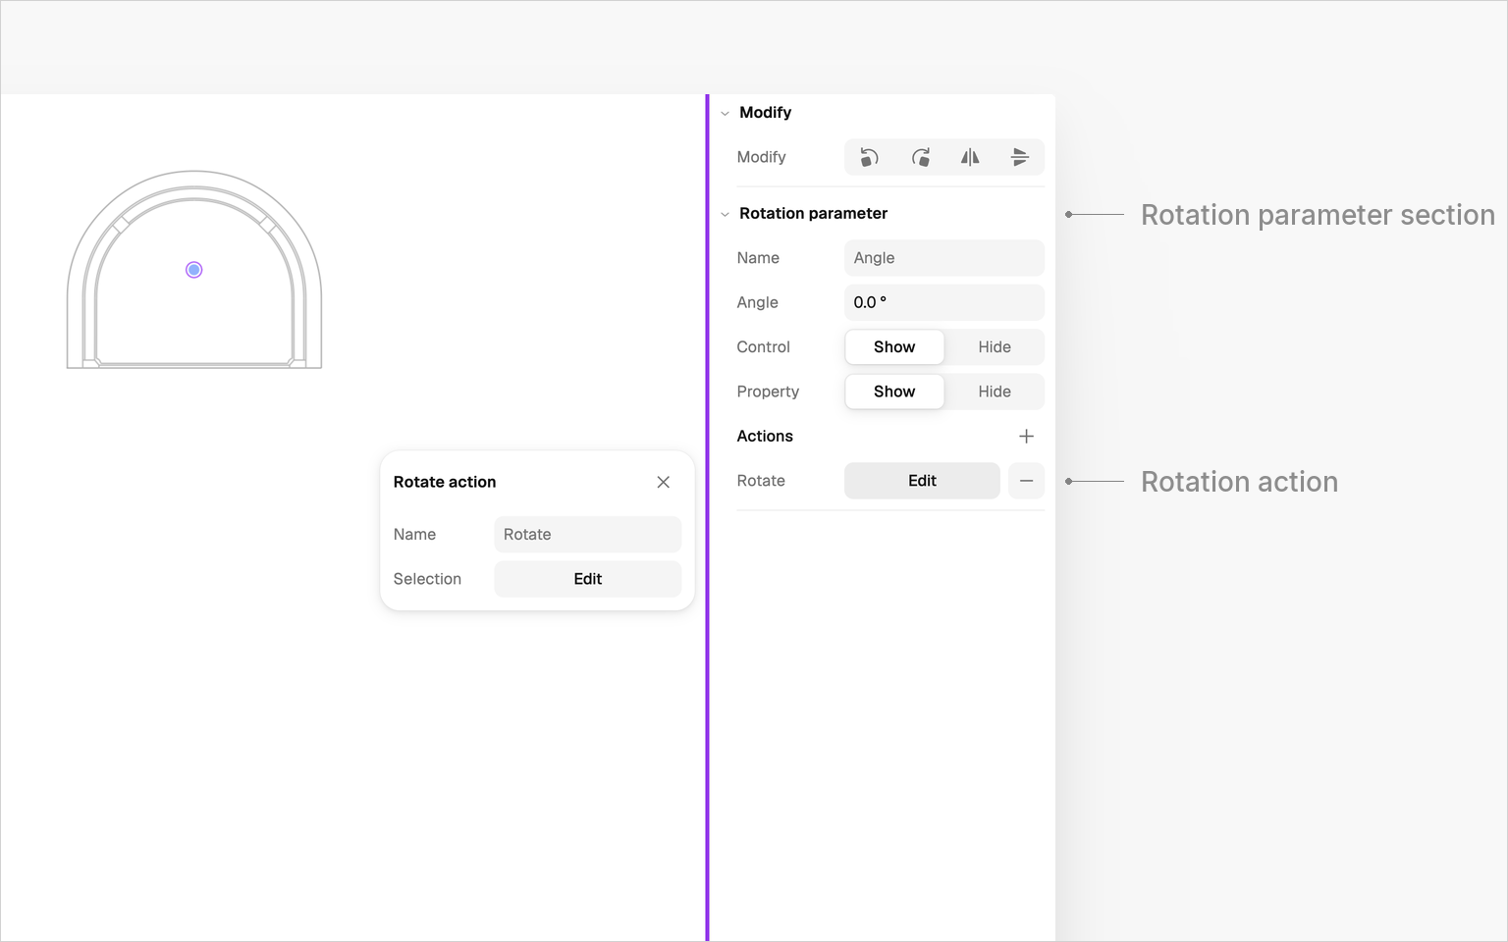The width and height of the screenshot is (1508, 942).
Task: Flip horizontally with the mirror icon
Action: 970,157
